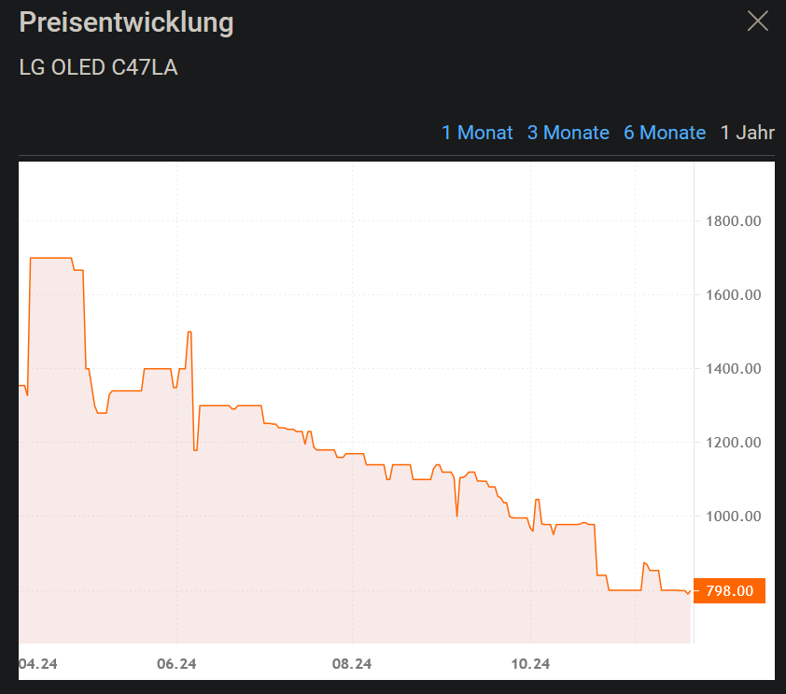Click the 1000.00 axis label
The image size is (786, 694).
pos(734,516)
